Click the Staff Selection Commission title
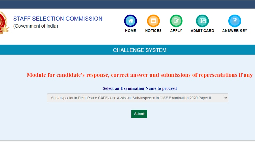The width and height of the screenshot is (255, 143). click(x=58, y=19)
